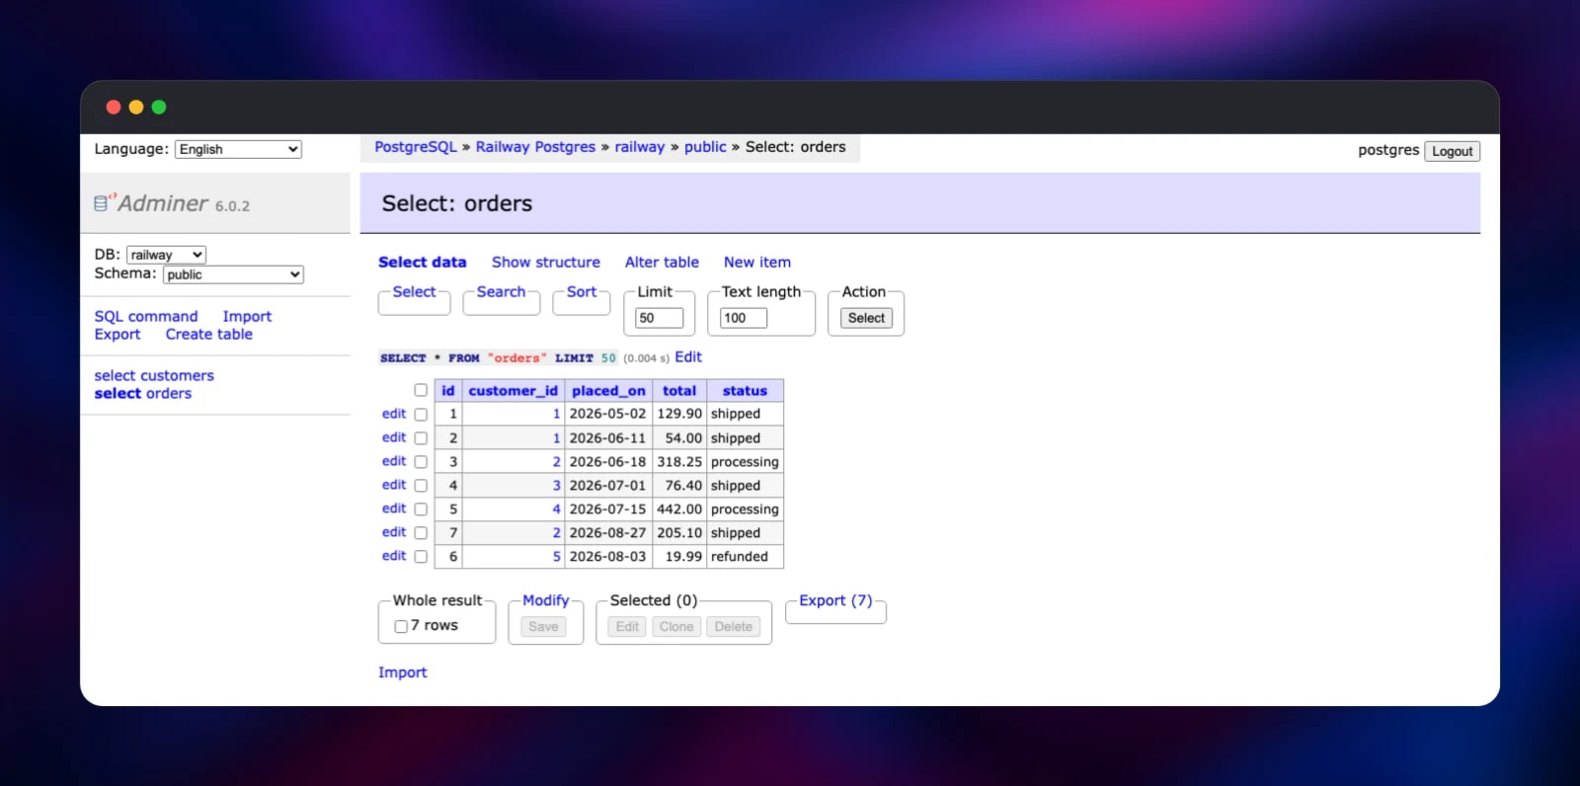Click the Limit input field
1580x786 pixels.
point(659,318)
